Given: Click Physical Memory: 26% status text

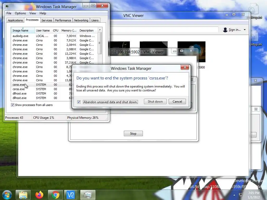Looking at the screenshot, I should [x=83, y=118].
